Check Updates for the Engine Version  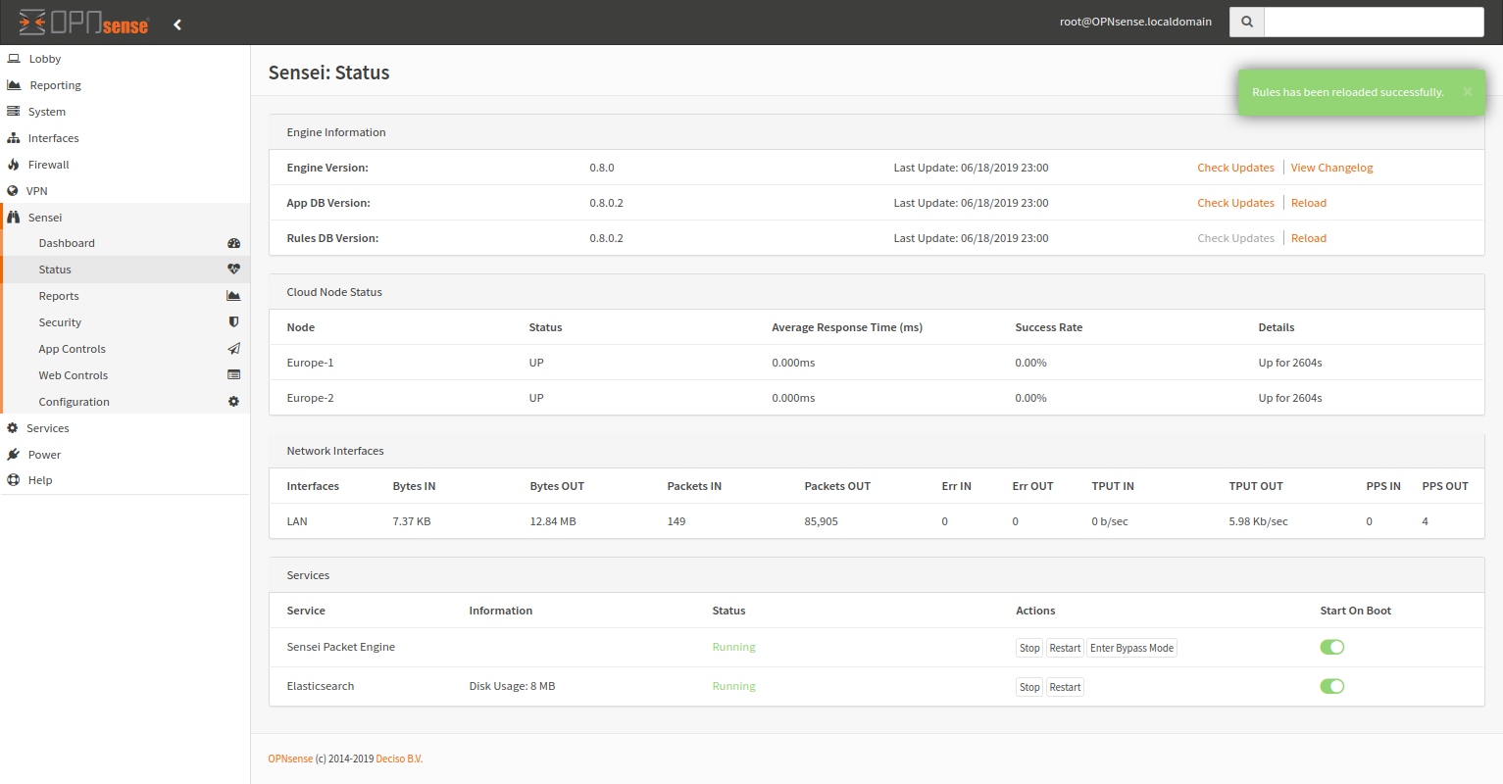pyautogui.click(x=1235, y=167)
